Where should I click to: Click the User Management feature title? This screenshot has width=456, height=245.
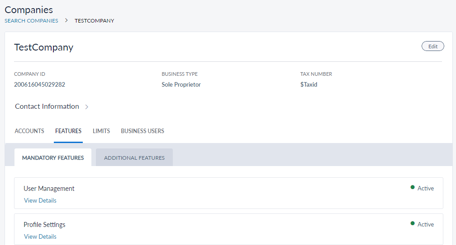tap(49, 189)
